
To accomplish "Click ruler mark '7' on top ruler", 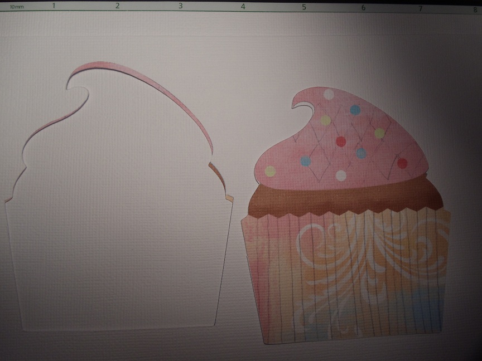I will click(x=420, y=8).
